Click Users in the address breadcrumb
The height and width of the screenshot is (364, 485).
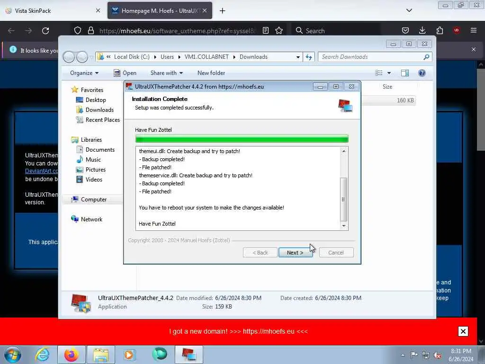click(x=167, y=57)
